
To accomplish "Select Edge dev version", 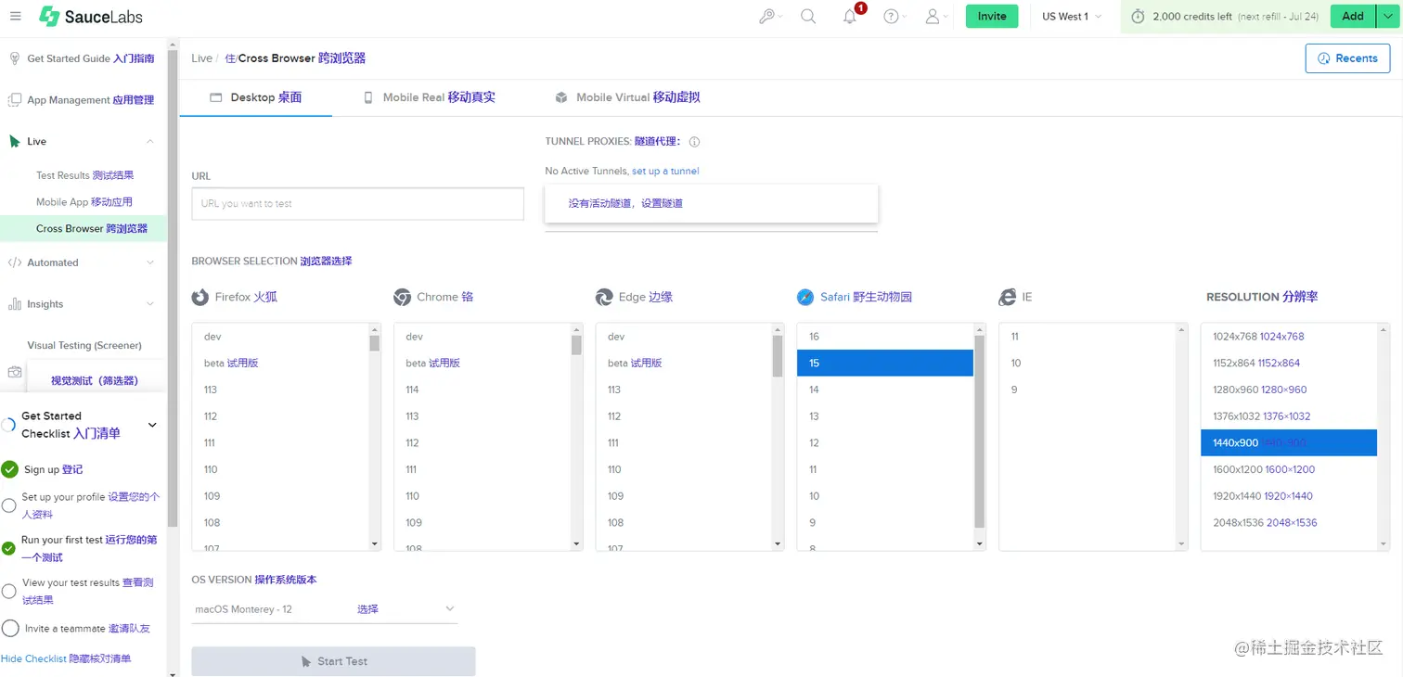I will point(684,337).
